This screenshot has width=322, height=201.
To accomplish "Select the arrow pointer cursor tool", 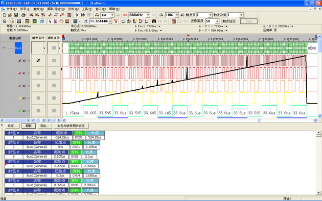I will click(50, 21).
